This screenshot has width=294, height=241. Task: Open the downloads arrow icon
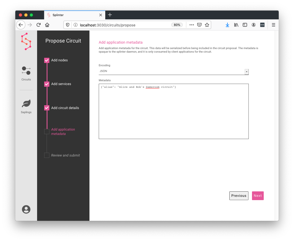pyautogui.click(x=227, y=25)
